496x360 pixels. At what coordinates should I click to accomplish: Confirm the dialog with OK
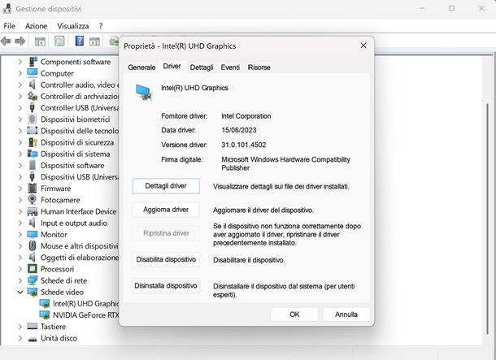294,314
